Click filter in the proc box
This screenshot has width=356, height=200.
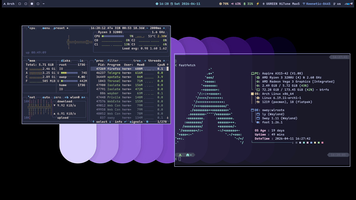[113, 61]
